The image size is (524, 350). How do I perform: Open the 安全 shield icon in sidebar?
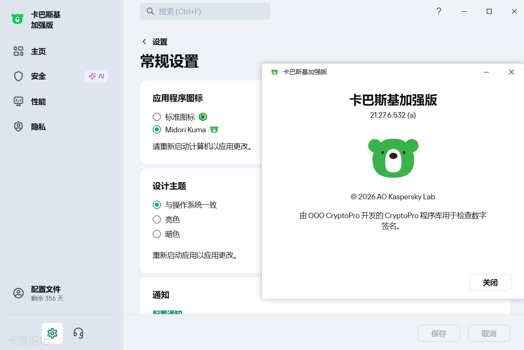(18, 76)
